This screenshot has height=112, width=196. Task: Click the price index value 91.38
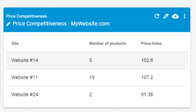147,95
